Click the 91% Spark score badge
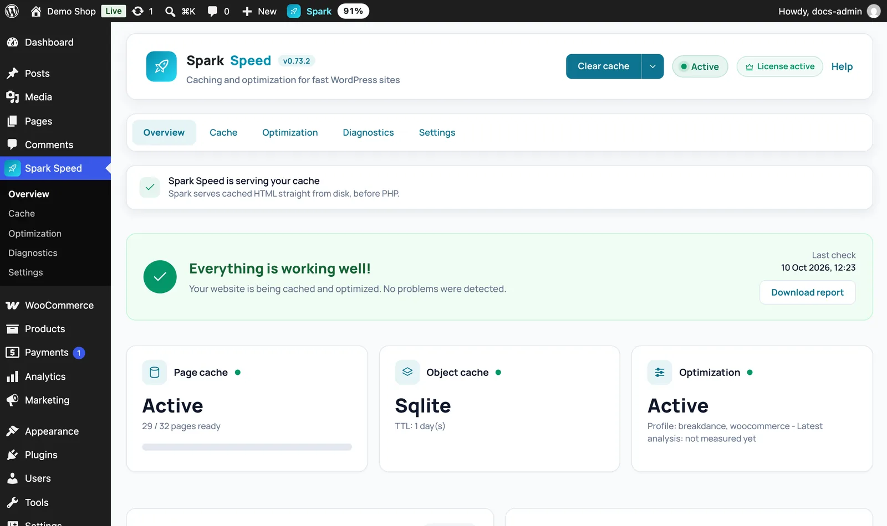The width and height of the screenshot is (887, 526). 353,11
